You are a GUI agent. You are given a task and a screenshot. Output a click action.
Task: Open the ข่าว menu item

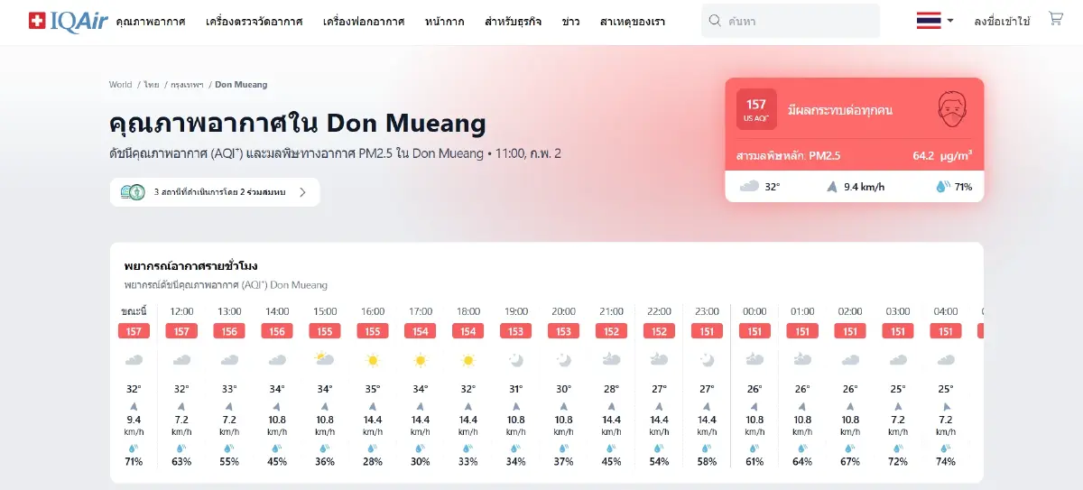click(x=570, y=21)
